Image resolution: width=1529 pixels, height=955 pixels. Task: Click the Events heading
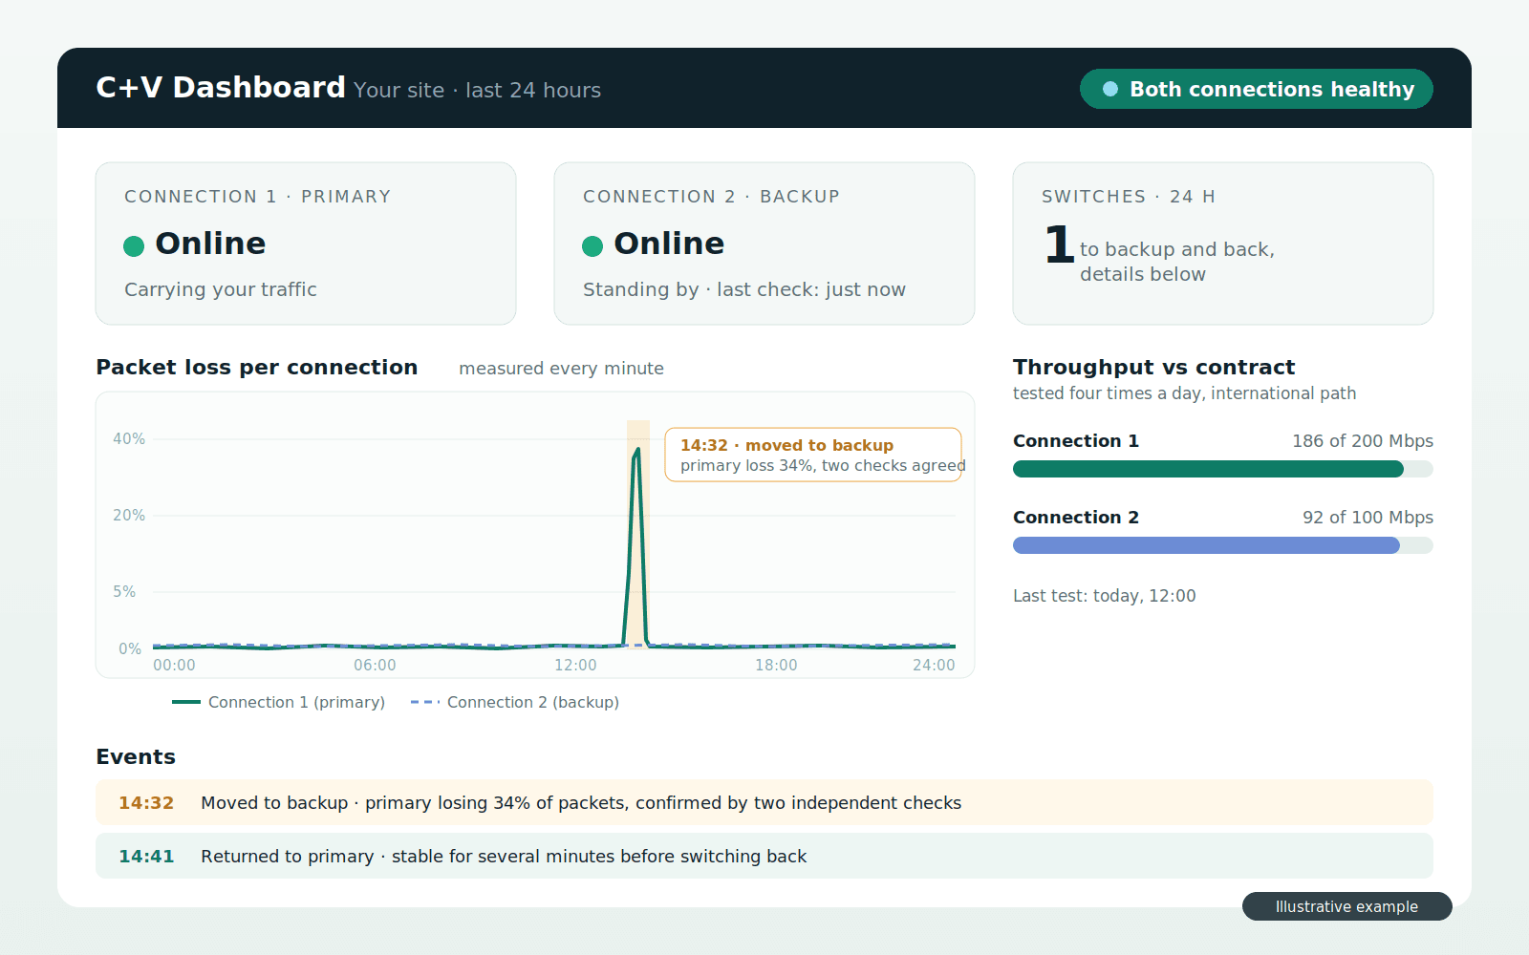click(136, 757)
